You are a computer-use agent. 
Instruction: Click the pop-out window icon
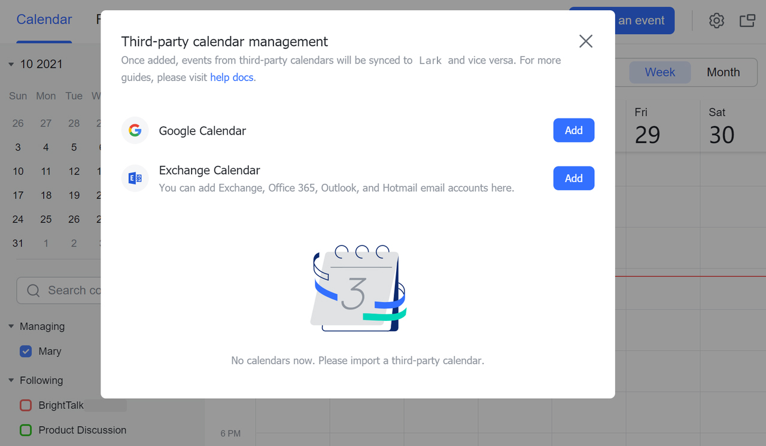pyautogui.click(x=747, y=20)
